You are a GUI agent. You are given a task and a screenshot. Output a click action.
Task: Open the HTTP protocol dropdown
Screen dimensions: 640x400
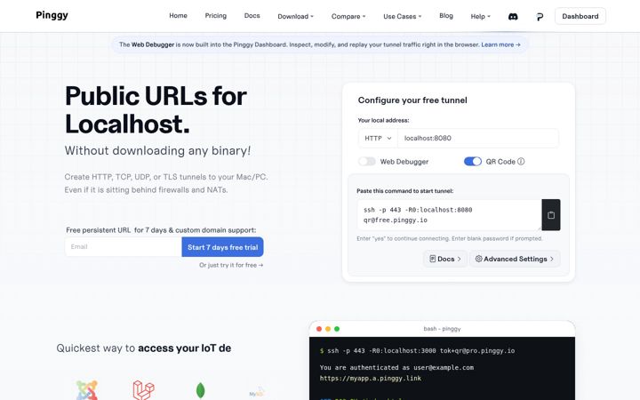tap(378, 139)
